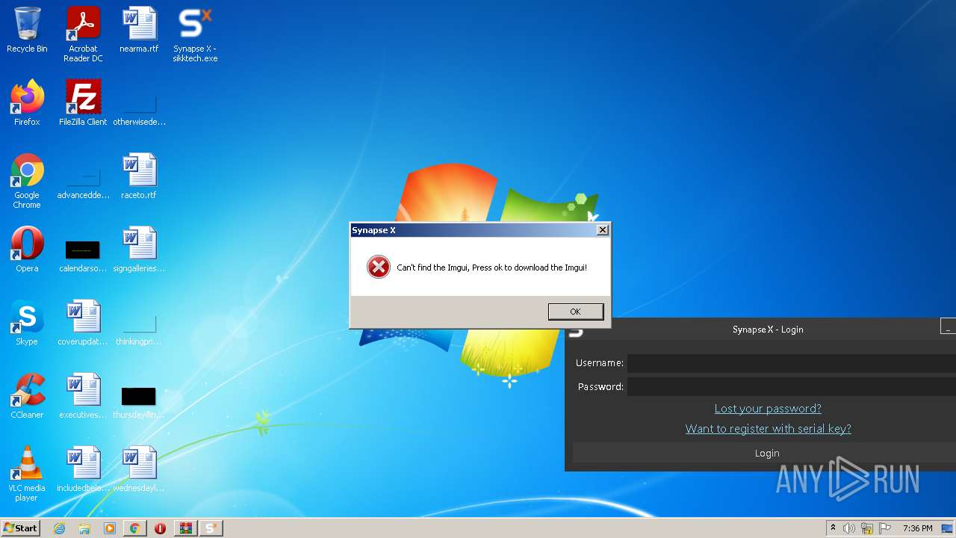
Task: Click the Password field in Synapse X Login
Action: [791, 386]
